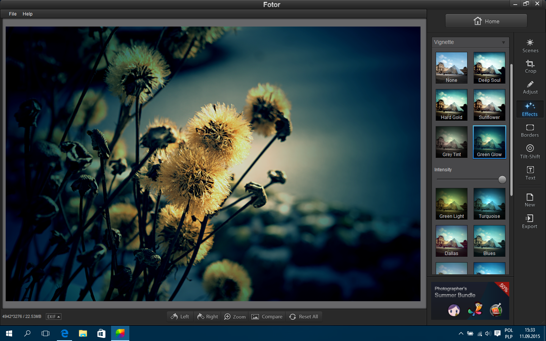Open the Help menu
Viewport: 546px width, 341px height.
[x=28, y=14]
